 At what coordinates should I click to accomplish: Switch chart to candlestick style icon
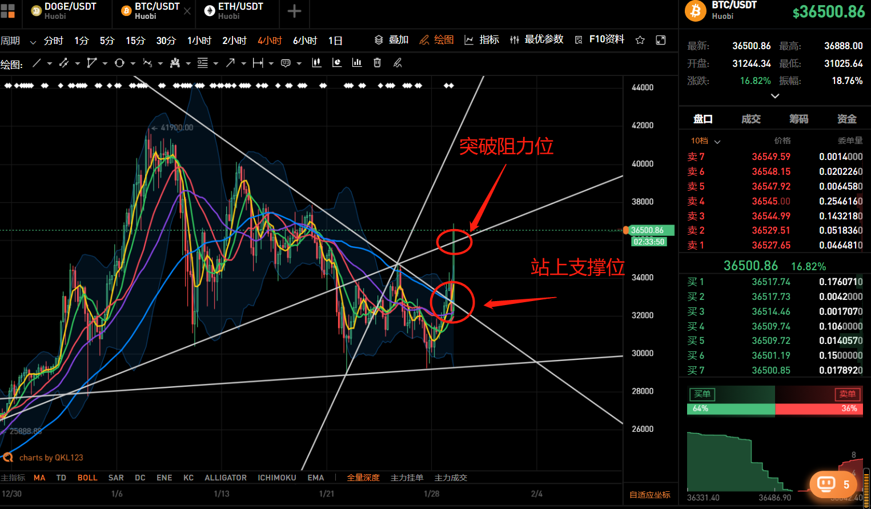point(316,63)
